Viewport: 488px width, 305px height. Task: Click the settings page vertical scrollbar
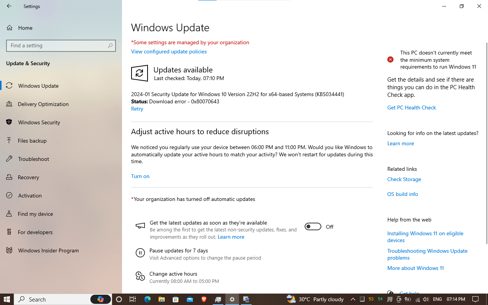coord(486,143)
